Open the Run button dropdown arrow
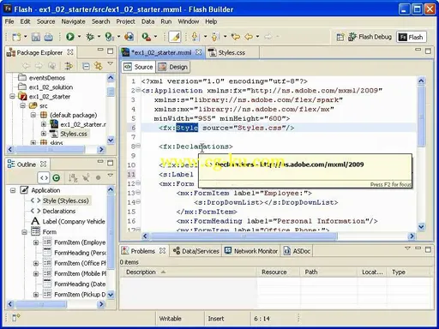 coord(79,37)
